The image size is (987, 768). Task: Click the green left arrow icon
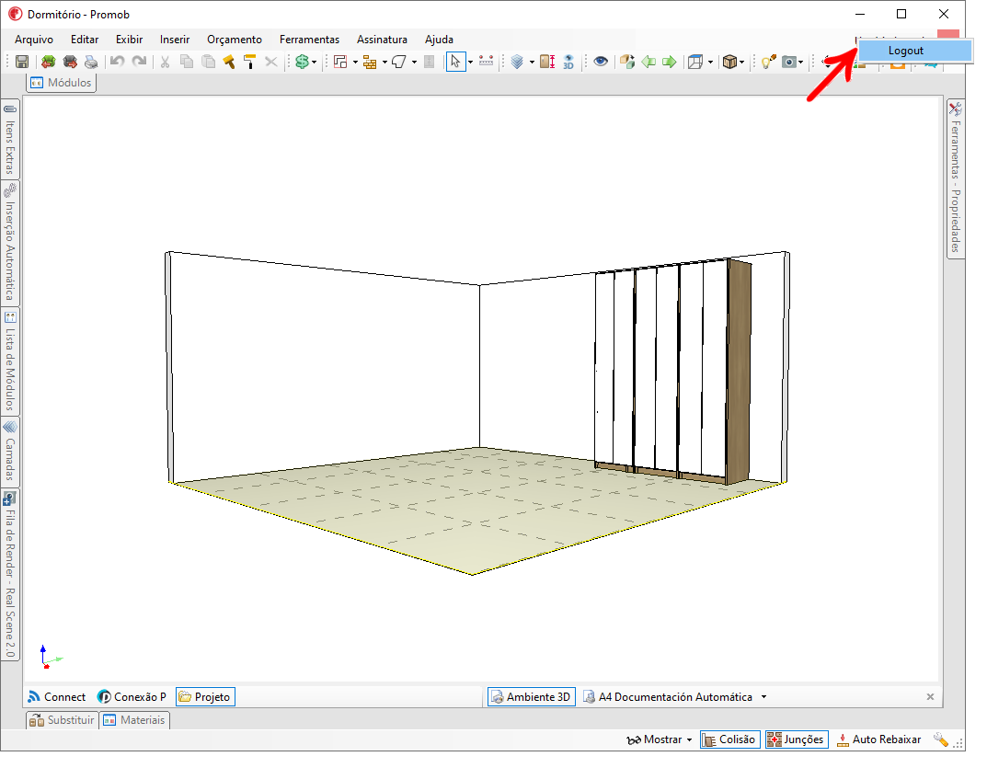[648, 62]
